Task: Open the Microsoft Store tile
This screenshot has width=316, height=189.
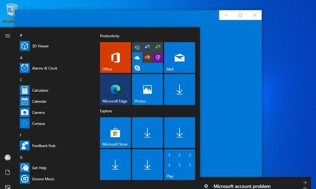Action: [x=115, y=133]
